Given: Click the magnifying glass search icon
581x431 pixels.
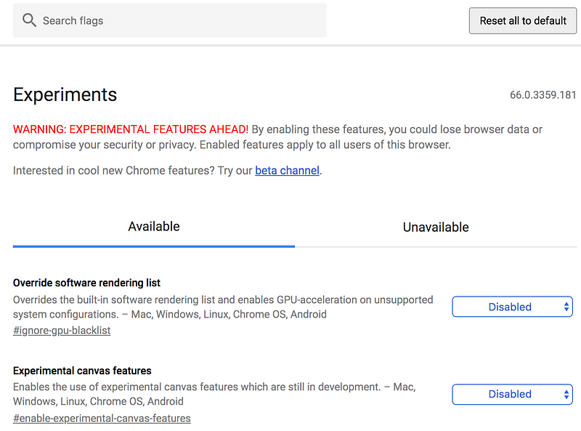Looking at the screenshot, I should (x=29, y=20).
